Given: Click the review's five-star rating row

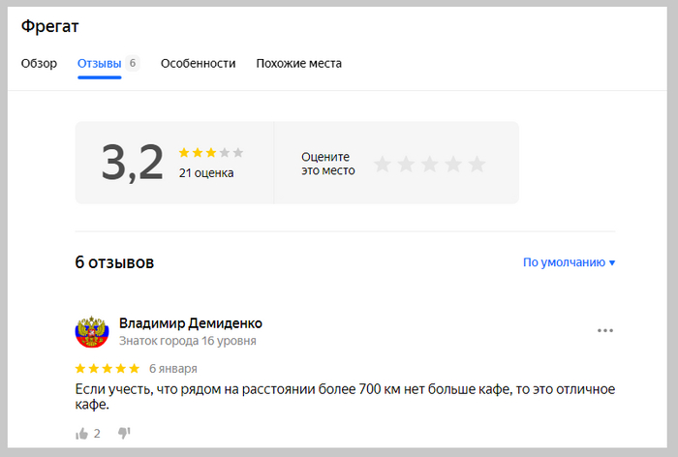Looking at the screenshot, I should click(108, 369).
